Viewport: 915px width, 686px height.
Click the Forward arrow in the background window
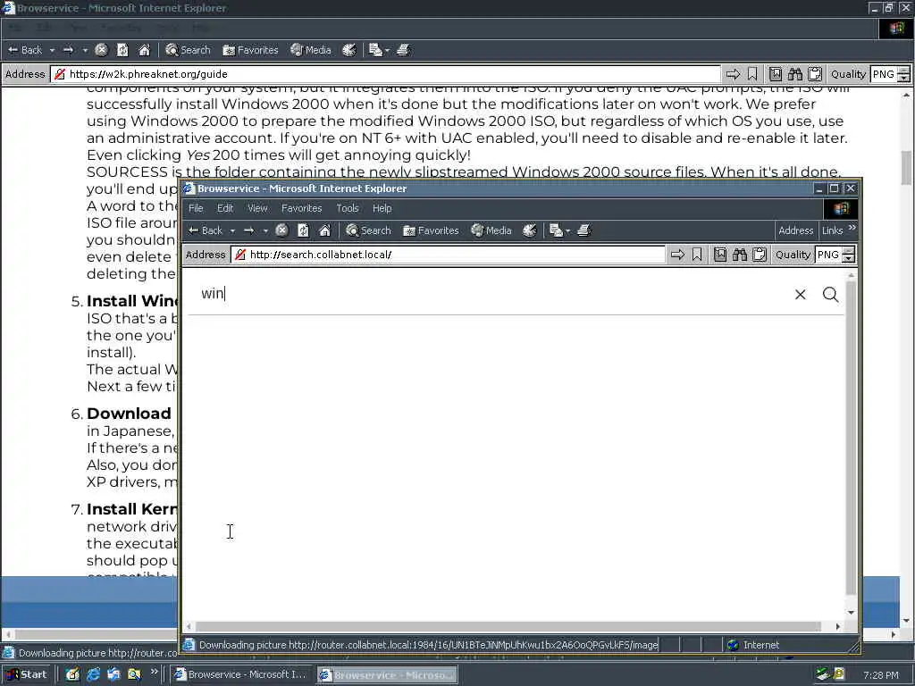[x=68, y=50]
